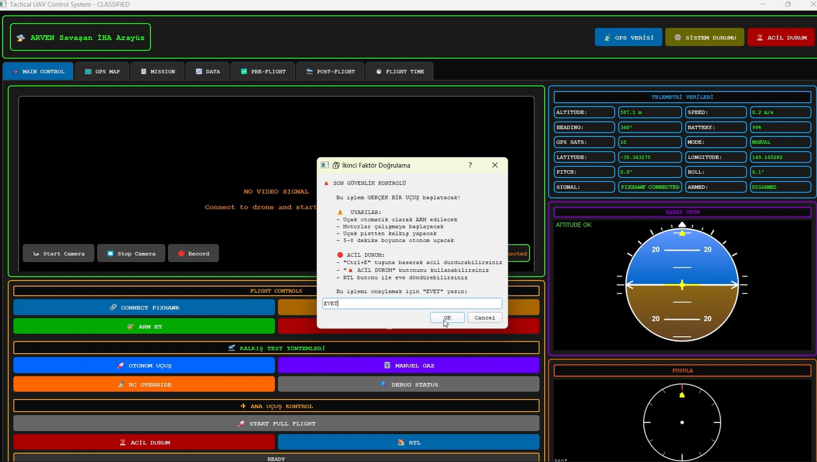This screenshot has width=817, height=462.
Task: Start OTONOM UÇUŞ takeoff test
Action: (144, 365)
